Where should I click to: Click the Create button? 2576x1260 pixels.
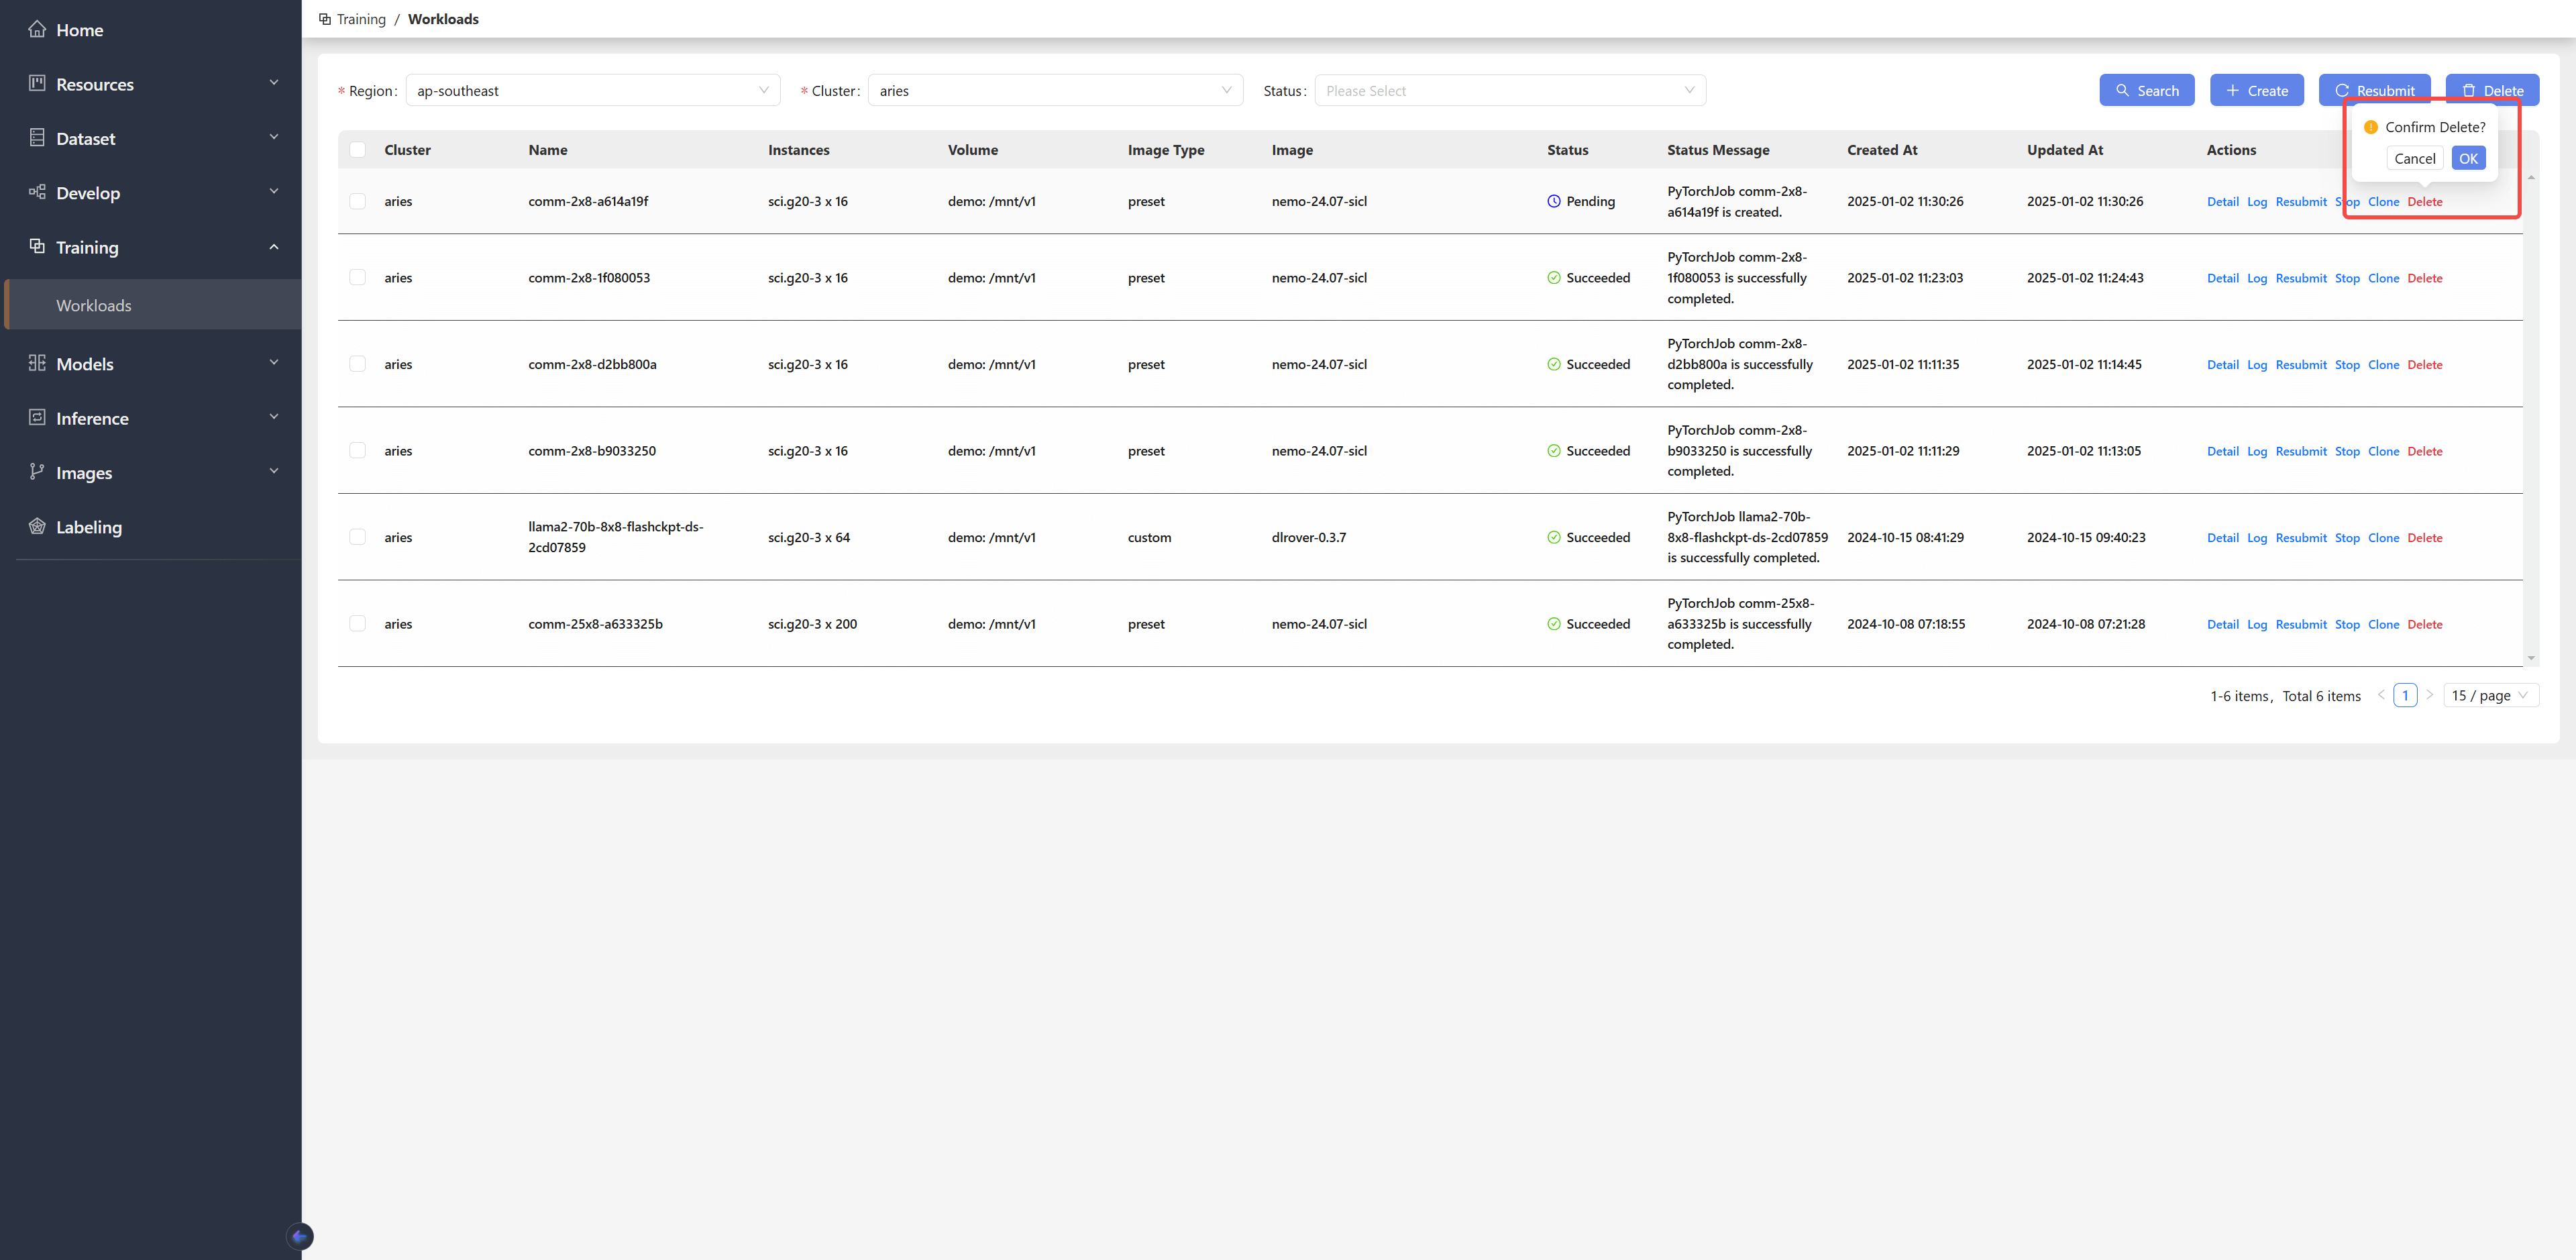tap(2256, 90)
